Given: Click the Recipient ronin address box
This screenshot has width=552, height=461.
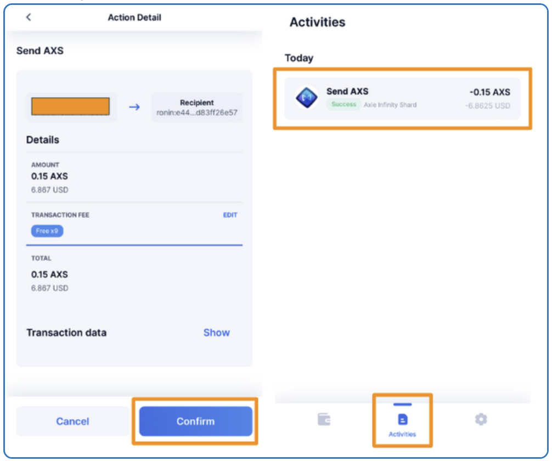Looking at the screenshot, I should click(x=197, y=108).
